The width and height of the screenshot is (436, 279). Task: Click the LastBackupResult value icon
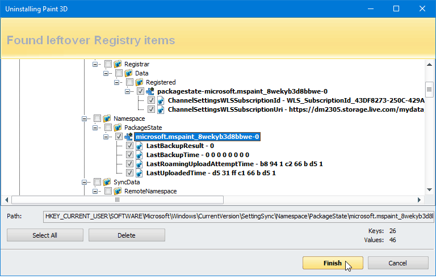coord(139,146)
